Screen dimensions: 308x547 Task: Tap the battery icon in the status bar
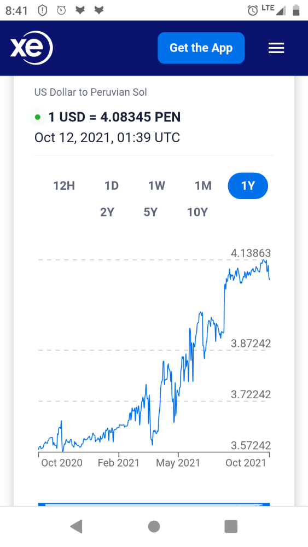point(296,10)
